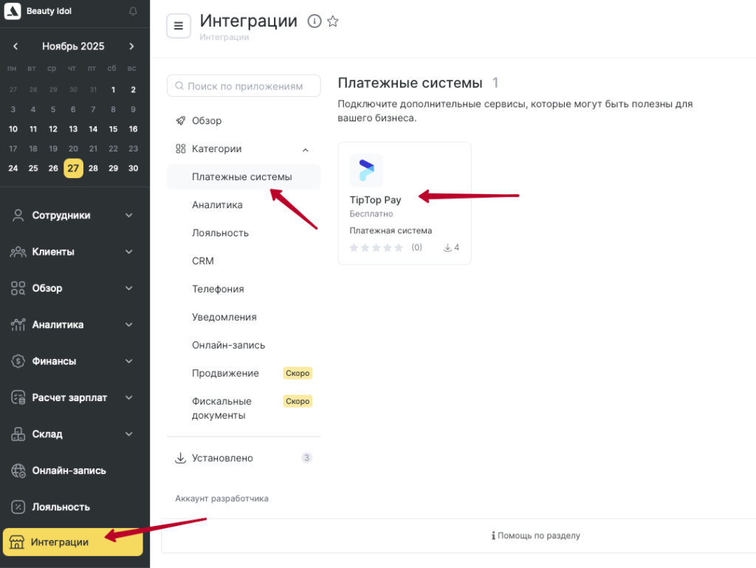Click Помощь по разделу help link
756x568 pixels.
pyautogui.click(x=535, y=536)
